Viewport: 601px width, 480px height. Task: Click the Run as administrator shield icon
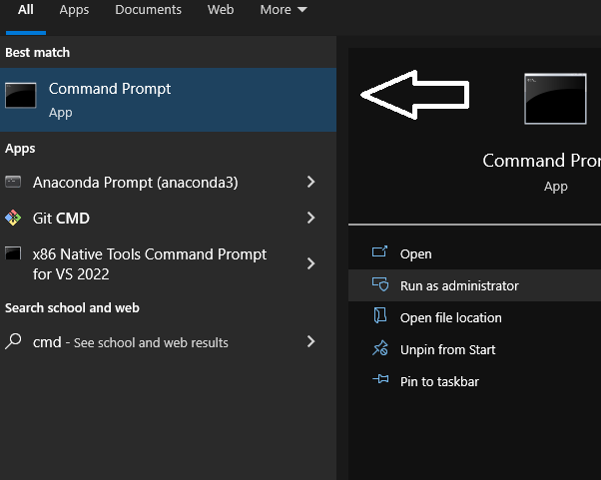tap(380, 284)
